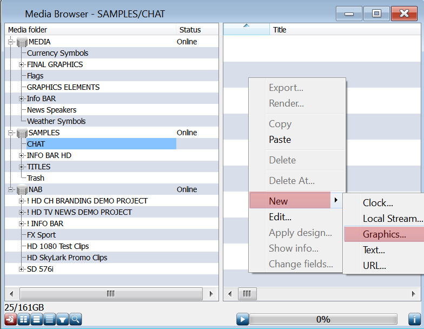Click the 25/161GB storage text

[24, 307]
